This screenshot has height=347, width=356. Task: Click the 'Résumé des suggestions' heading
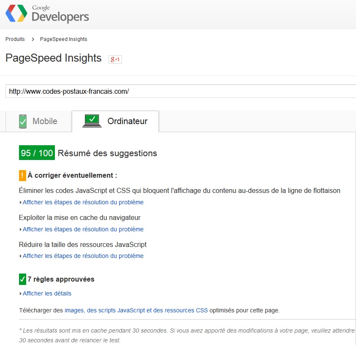click(107, 153)
